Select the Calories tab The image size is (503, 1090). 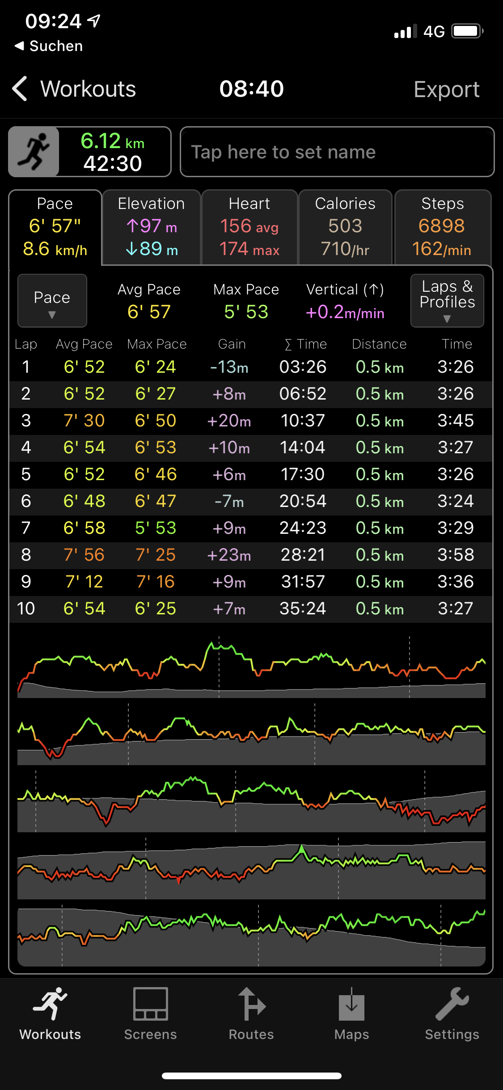click(x=345, y=227)
